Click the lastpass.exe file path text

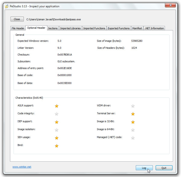tap(54, 19)
